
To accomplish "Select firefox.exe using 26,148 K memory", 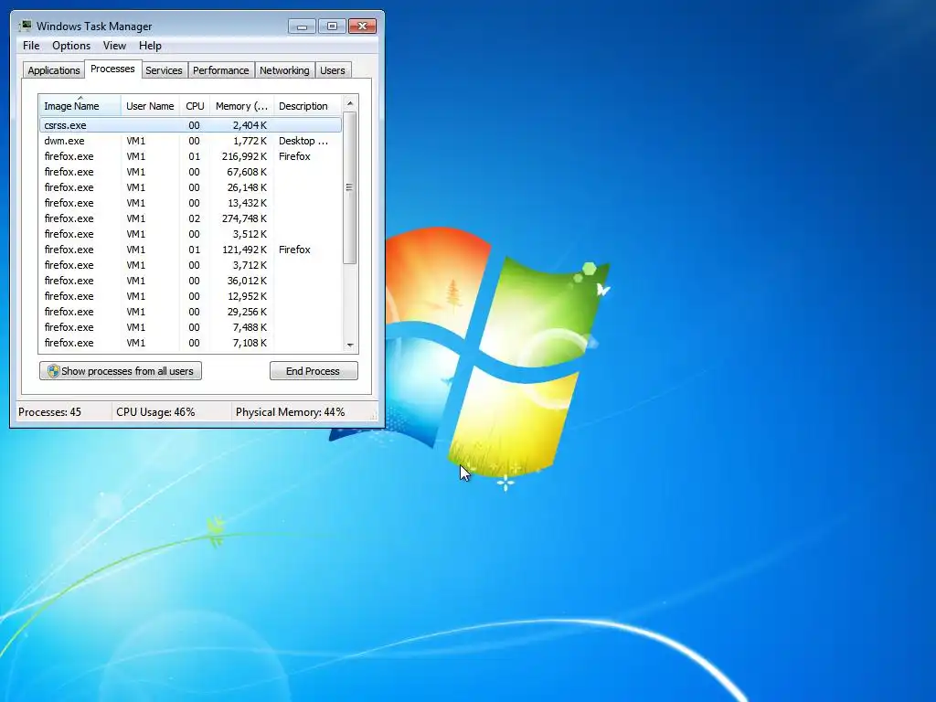I will [x=190, y=187].
